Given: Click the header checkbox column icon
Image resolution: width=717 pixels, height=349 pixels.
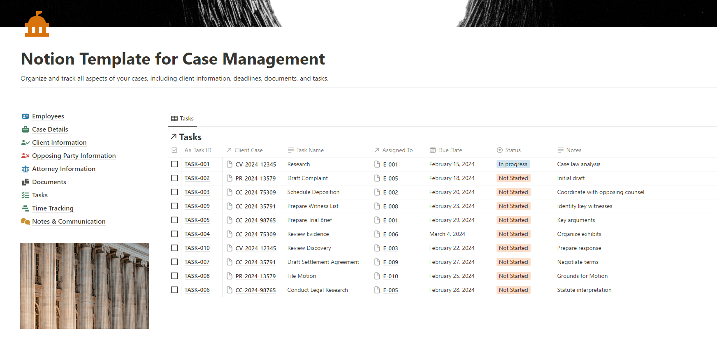Looking at the screenshot, I should coord(174,150).
